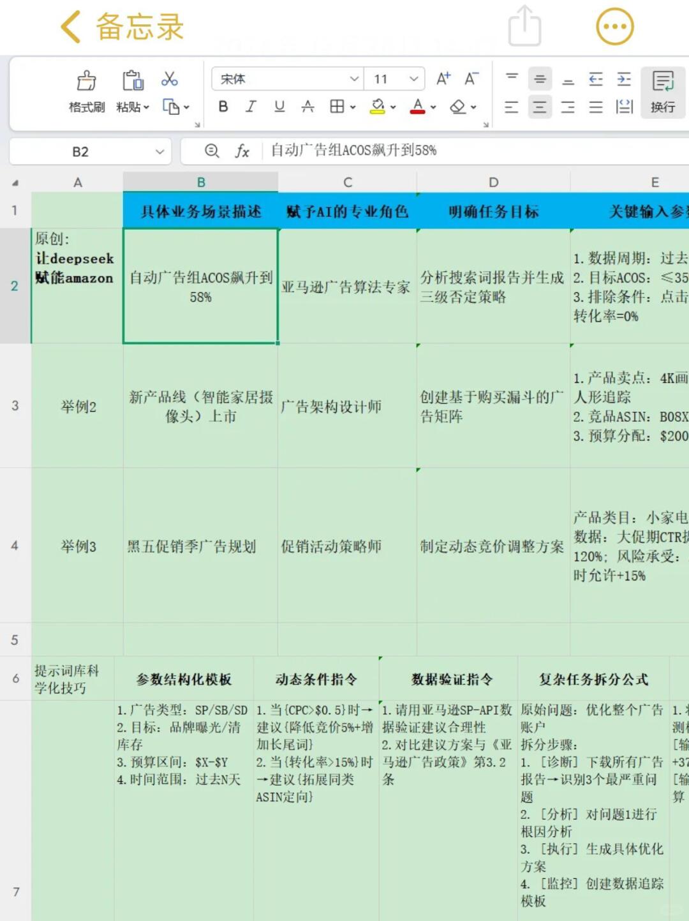Screen dimensions: 689x921
Task: Select cell 亚马逊广告算法专家
Action: coord(348,287)
